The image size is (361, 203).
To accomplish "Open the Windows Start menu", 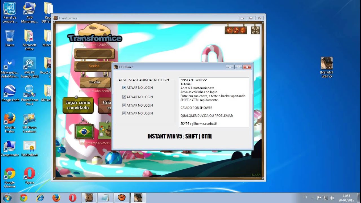I will pos(7,198).
